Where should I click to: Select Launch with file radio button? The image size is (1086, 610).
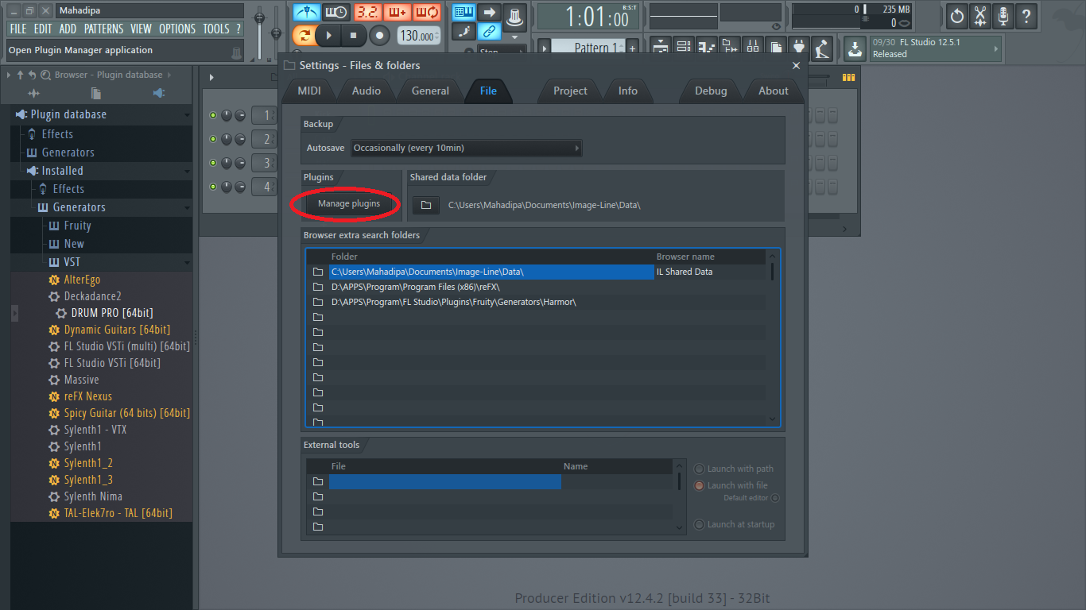(x=700, y=485)
